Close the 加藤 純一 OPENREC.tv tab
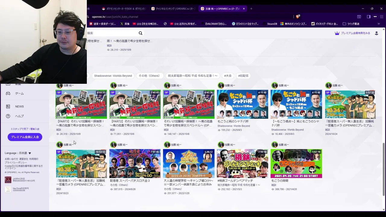 pyautogui.click(x=244, y=9)
